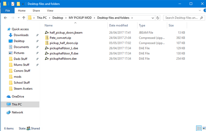Open OneDrive in the navigation pane
206x131 pixels.
[18, 97]
